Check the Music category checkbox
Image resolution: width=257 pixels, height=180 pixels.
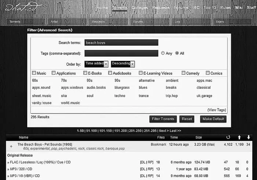[34, 73]
